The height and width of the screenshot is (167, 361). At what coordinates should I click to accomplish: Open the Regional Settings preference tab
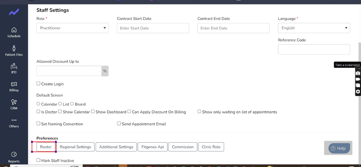(x=75, y=147)
